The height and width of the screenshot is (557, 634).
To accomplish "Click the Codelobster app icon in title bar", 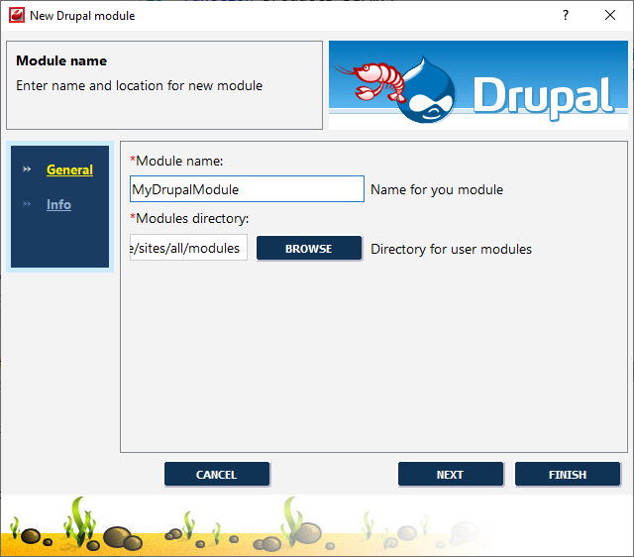I will click(x=17, y=16).
